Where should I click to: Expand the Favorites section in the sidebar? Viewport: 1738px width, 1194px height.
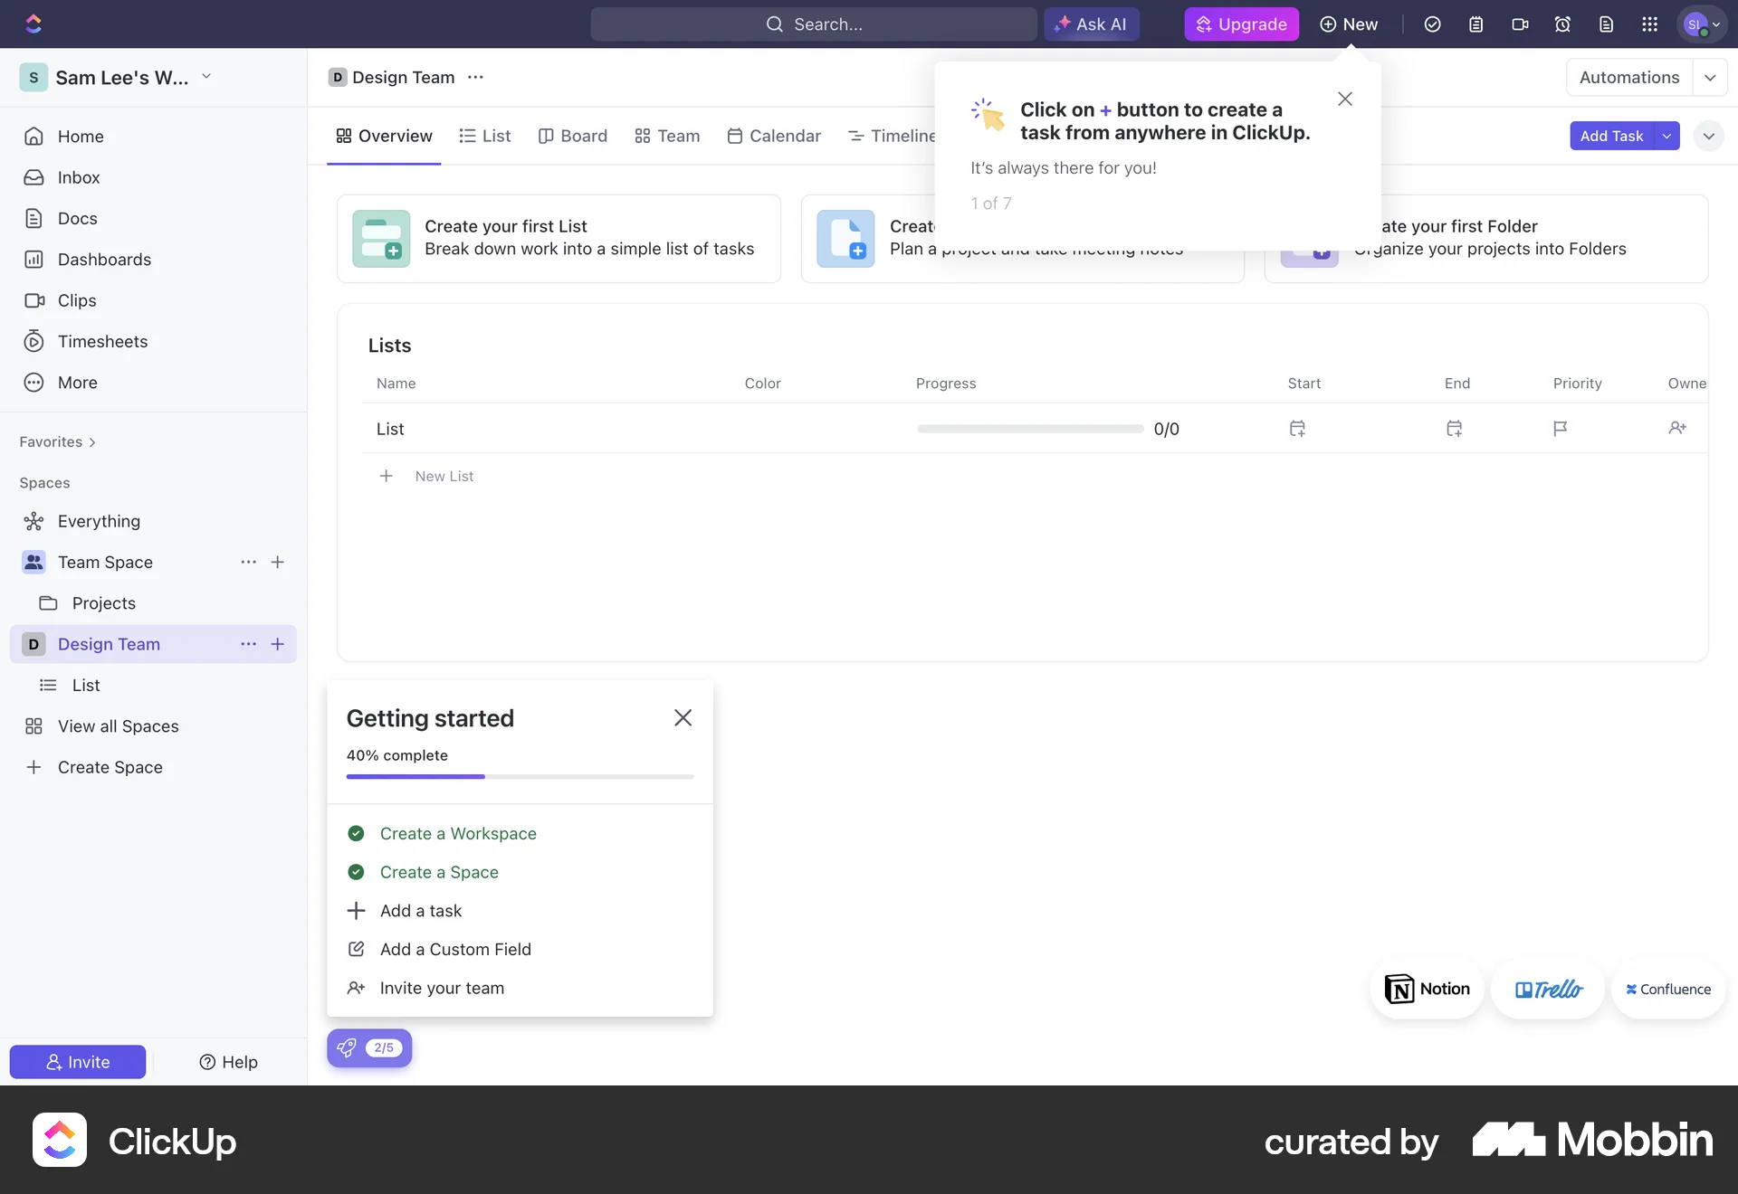point(57,441)
